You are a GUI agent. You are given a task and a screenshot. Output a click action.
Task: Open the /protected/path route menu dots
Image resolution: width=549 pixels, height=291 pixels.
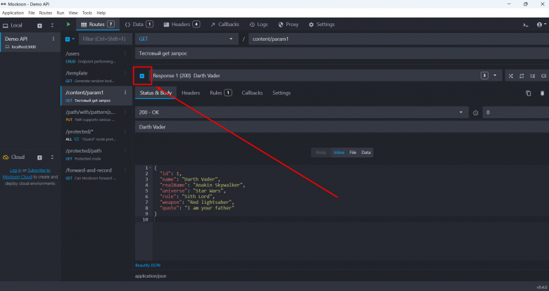pyautogui.click(x=125, y=150)
